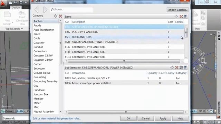Select the F6.8 SWAMP ANCHORS item
Viewport: 221px width, 124px height.
(124, 42)
